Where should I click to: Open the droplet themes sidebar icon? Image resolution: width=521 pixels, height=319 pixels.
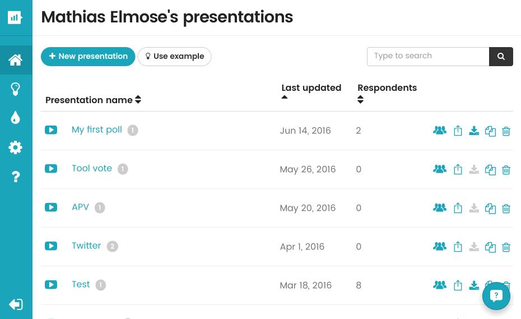click(16, 118)
